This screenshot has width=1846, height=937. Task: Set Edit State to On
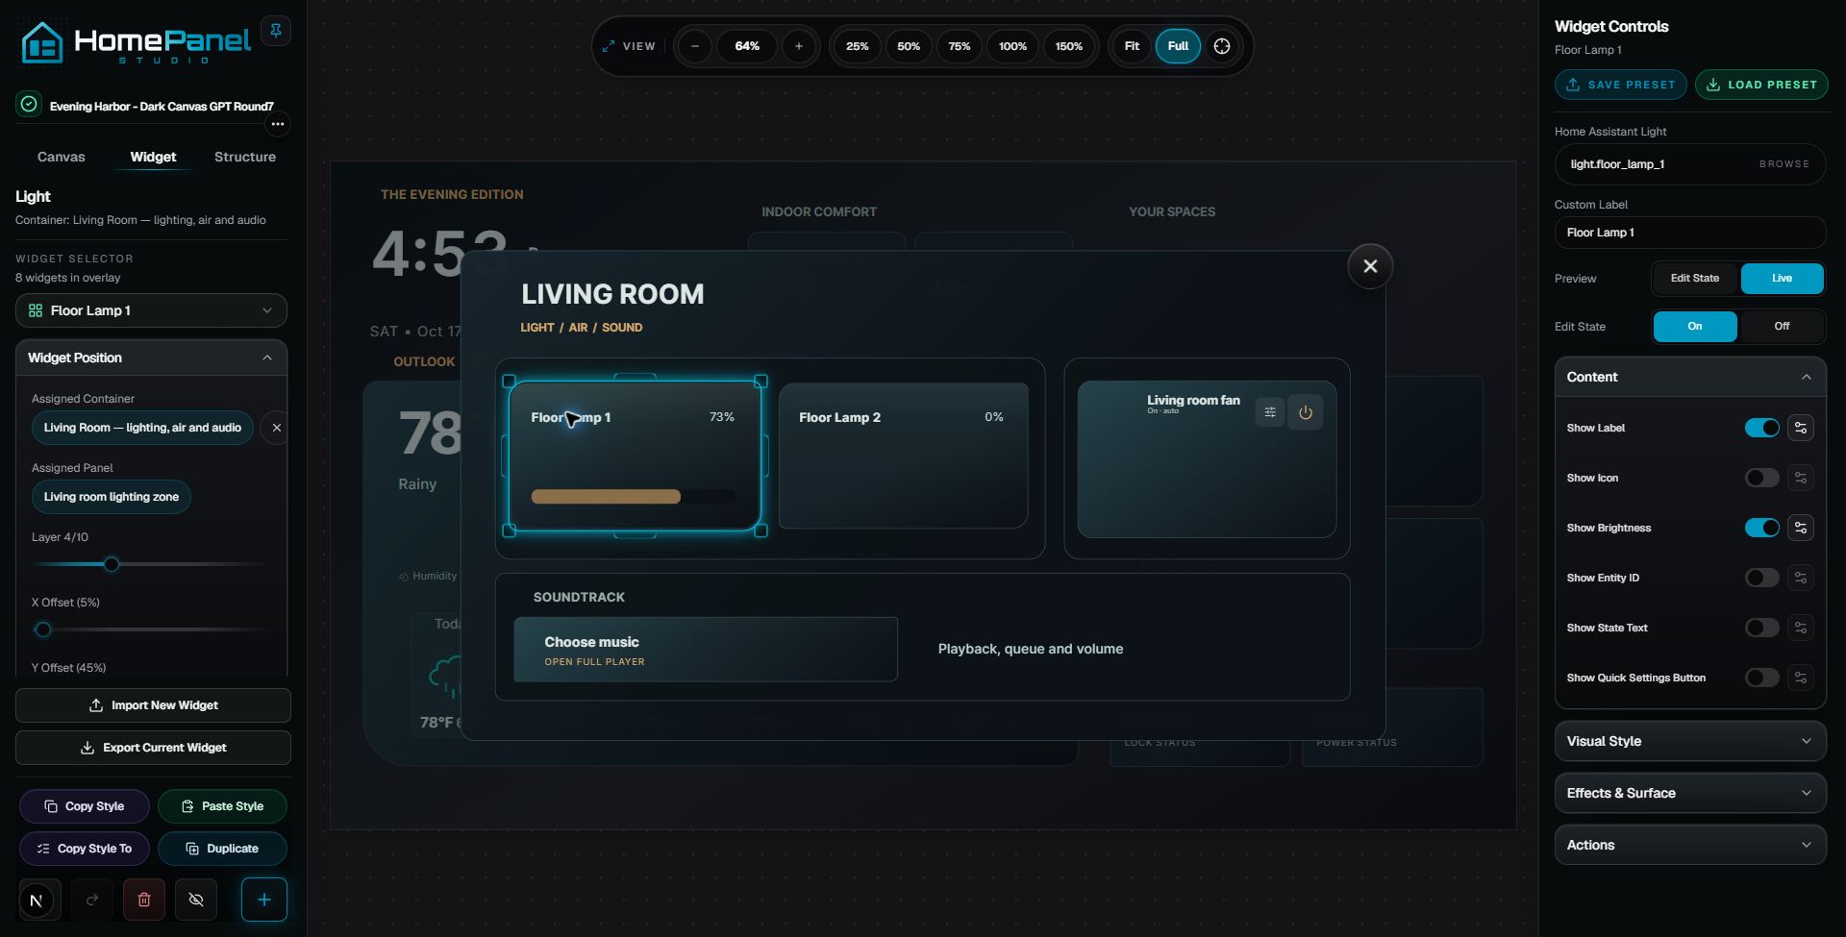coord(1695,327)
